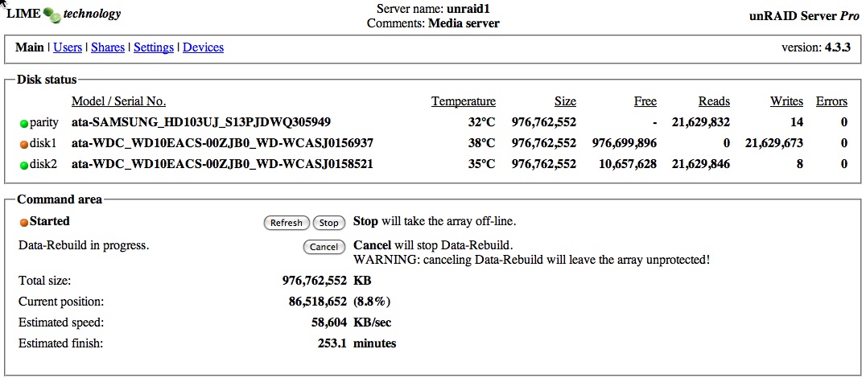Click disk2 reads value 21,629,846
Screen dimensions: 866x382
tap(701, 164)
